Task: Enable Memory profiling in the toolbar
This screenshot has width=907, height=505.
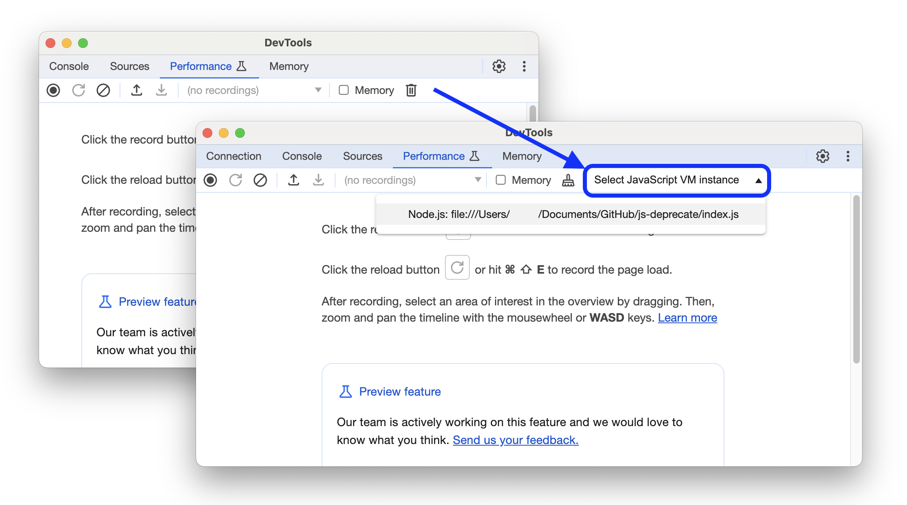Action: point(500,181)
